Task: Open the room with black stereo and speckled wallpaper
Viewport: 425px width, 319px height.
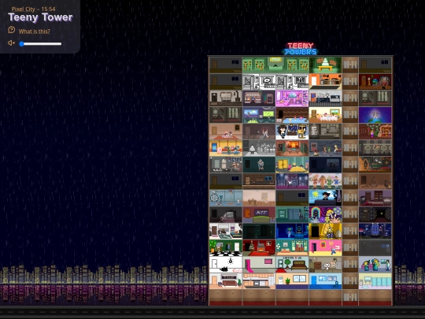Action: [x=325, y=98]
